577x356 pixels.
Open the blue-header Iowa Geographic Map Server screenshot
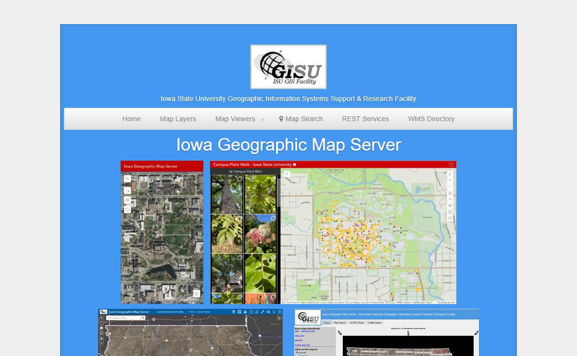(190, 333)
